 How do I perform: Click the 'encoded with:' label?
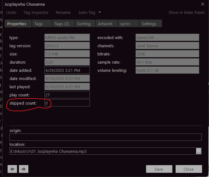[x=110, y=37]
